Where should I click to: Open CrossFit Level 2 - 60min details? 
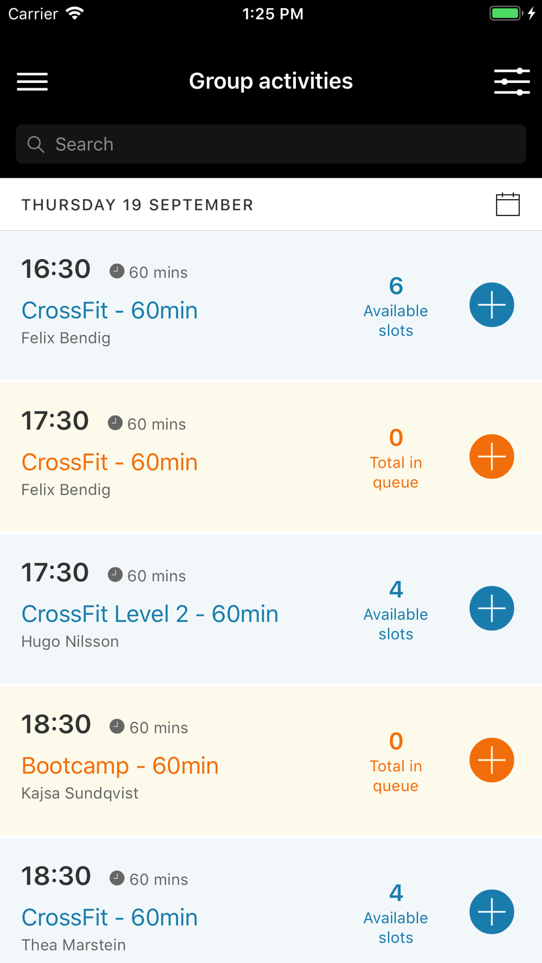[150, 614]
